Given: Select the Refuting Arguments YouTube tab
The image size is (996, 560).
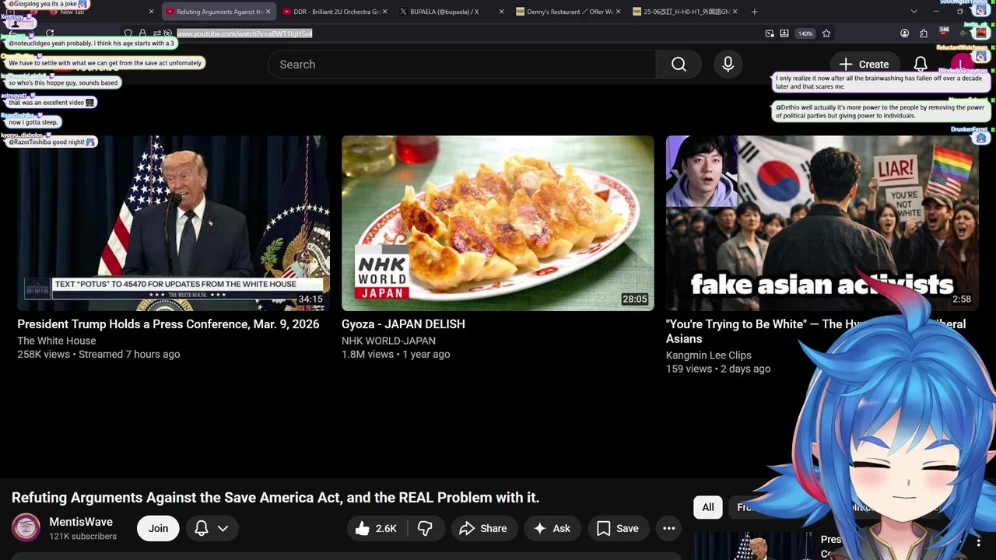Looking at the screenshot, I should tap(219, 12).
